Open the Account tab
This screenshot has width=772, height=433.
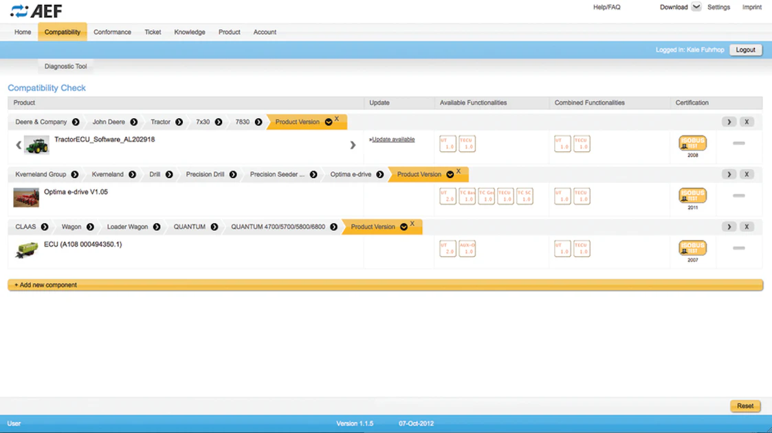click(x=265, y=32)
